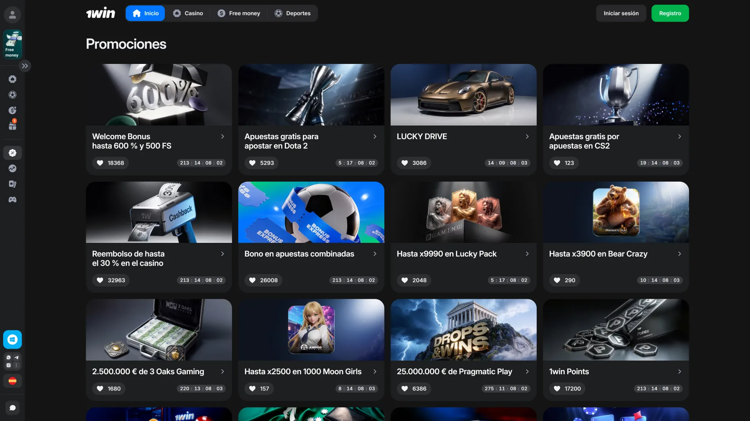The width and height of the screenshot is (750, 421).
Task: Open the Casino tab in top navigation
Action: click(x=188, y=13)
